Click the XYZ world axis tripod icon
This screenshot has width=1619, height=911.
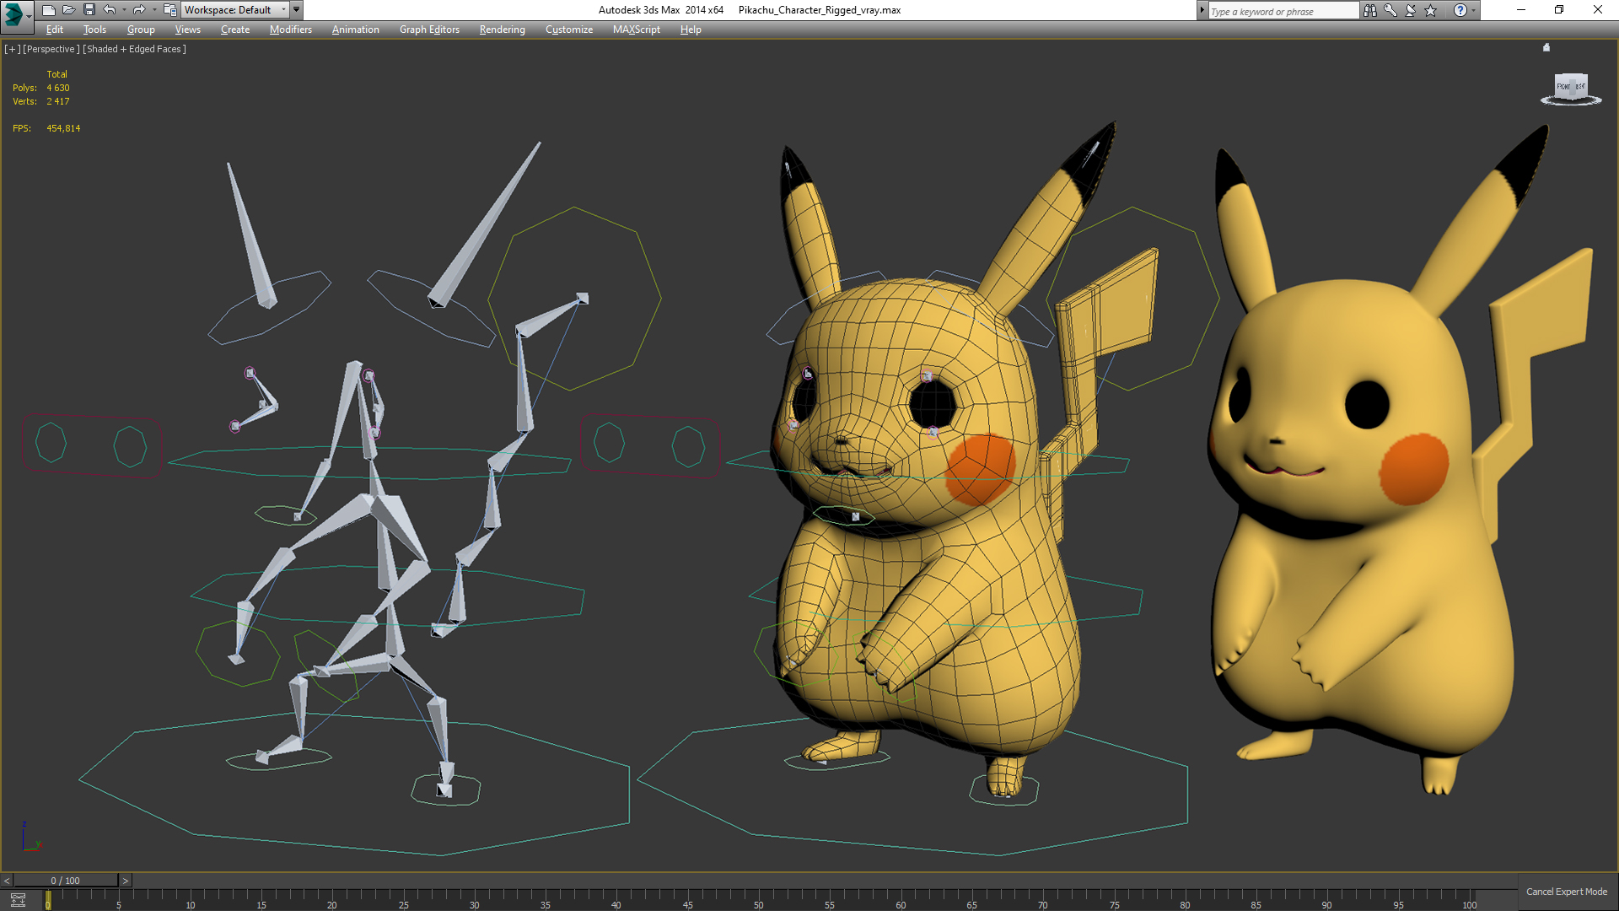click(30, 837)
